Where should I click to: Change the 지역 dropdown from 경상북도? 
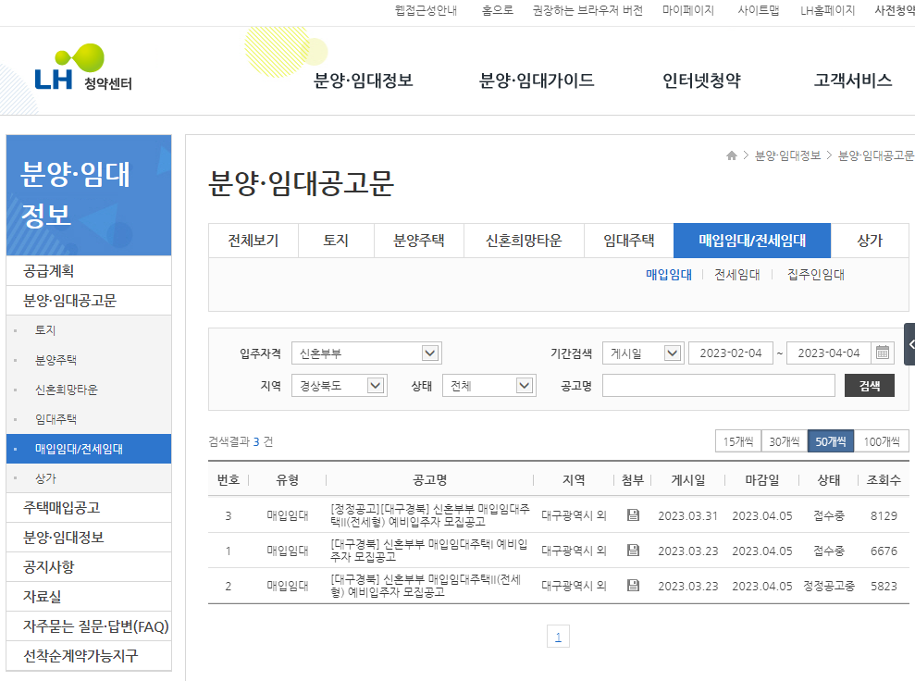pyautogui.click(x=340, y=386)
